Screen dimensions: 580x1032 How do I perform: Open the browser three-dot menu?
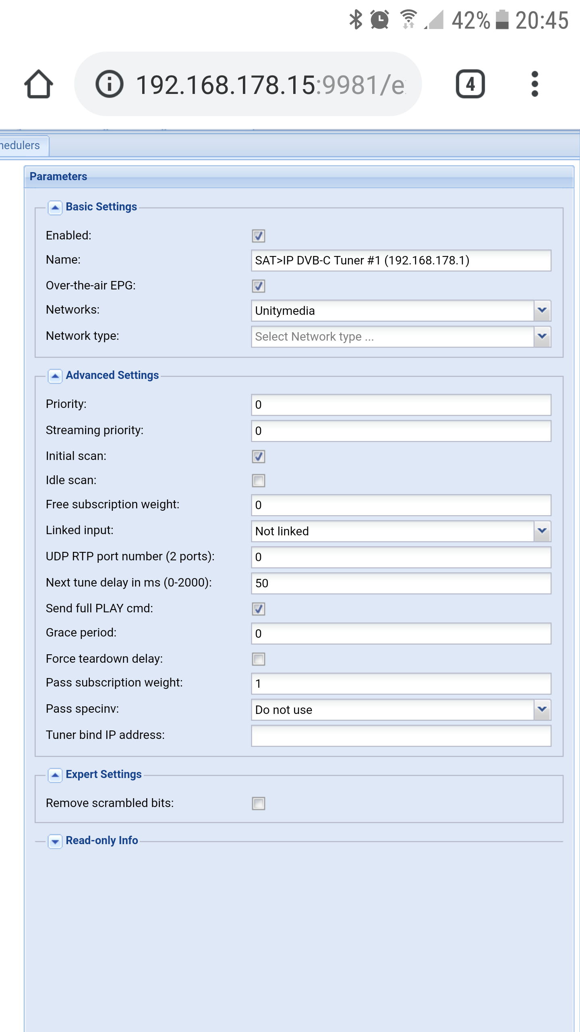534,84
